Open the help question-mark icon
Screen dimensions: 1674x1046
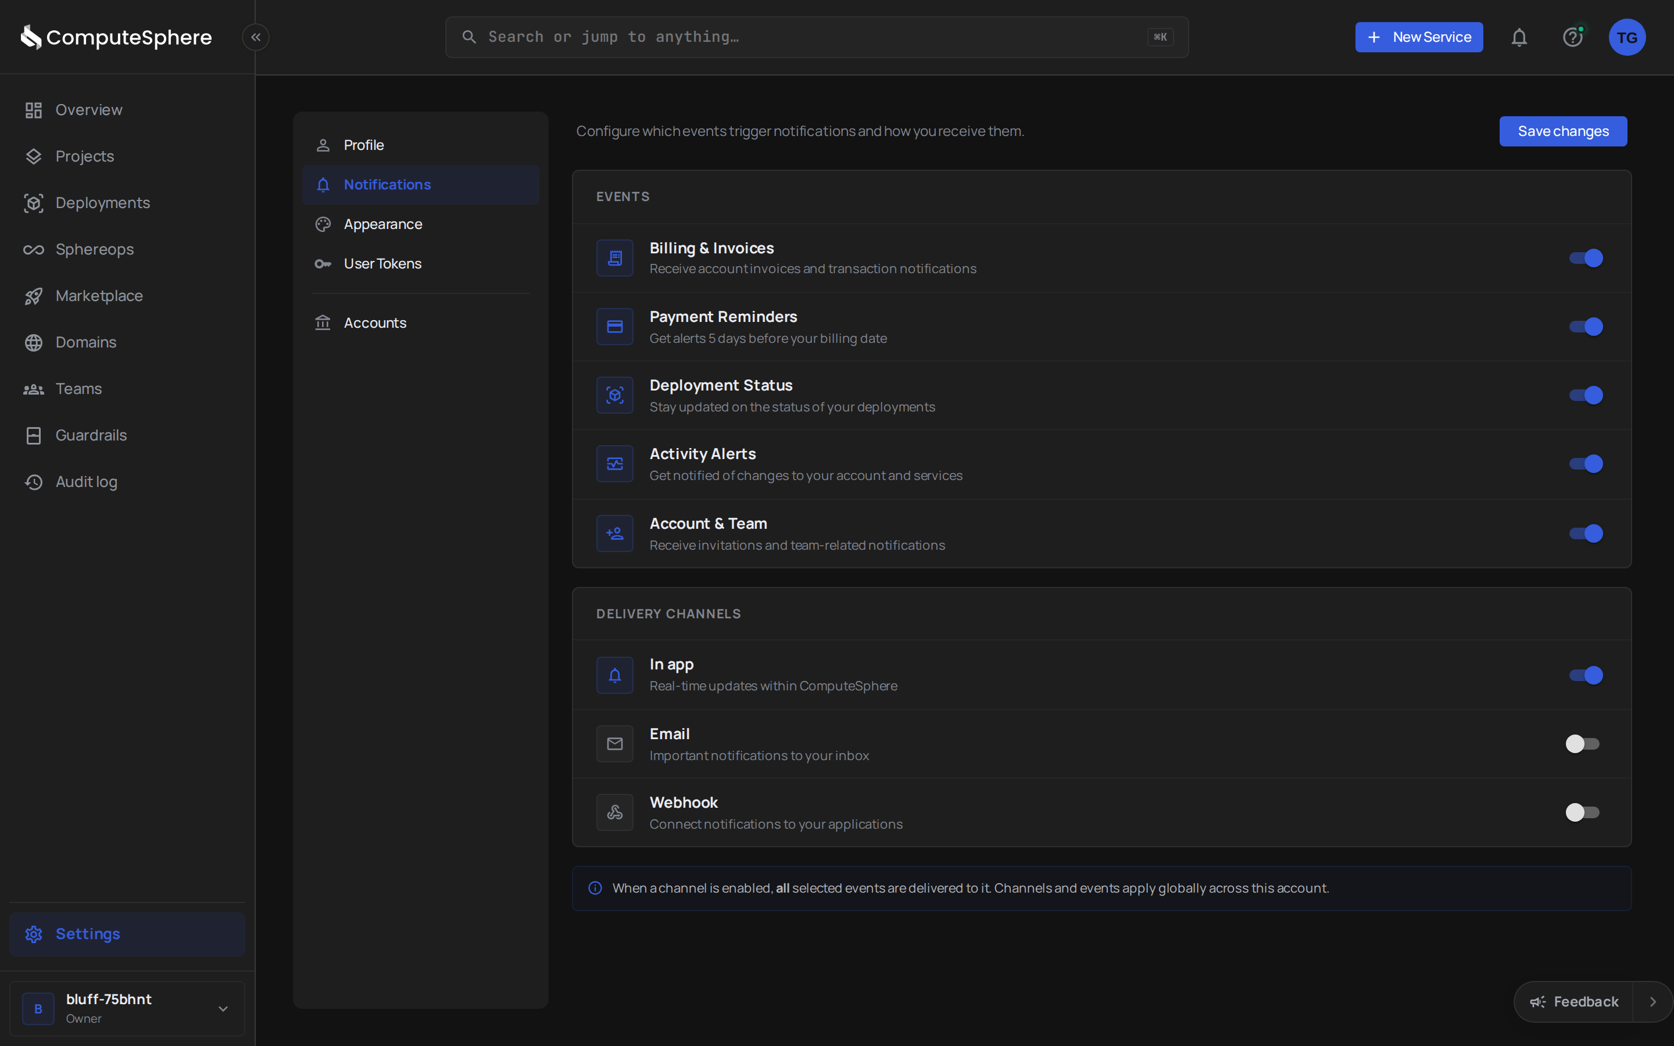(x=1573, y=37)
